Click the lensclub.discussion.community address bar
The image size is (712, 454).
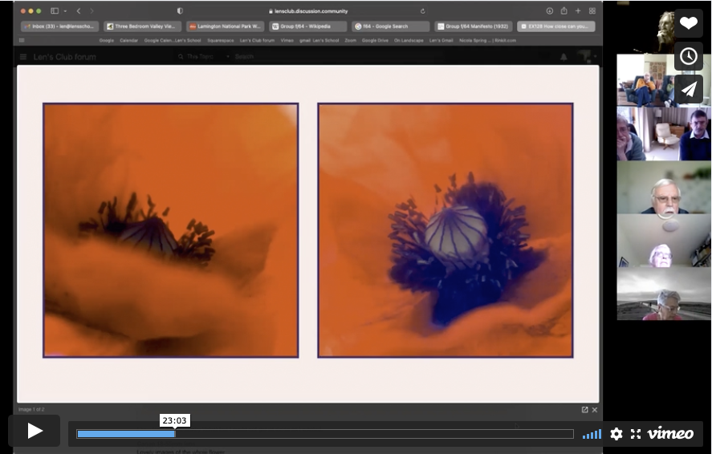pos(309,11)
